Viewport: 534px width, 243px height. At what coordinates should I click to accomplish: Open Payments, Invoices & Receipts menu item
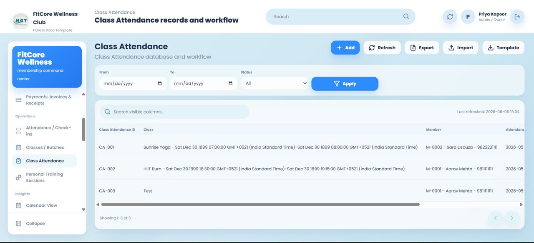click(44, 100)
